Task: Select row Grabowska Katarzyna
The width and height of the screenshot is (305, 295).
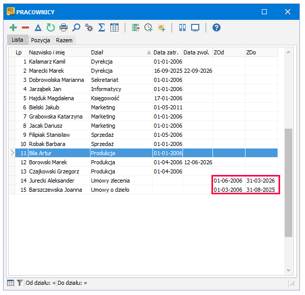Action: pos(143,116)
